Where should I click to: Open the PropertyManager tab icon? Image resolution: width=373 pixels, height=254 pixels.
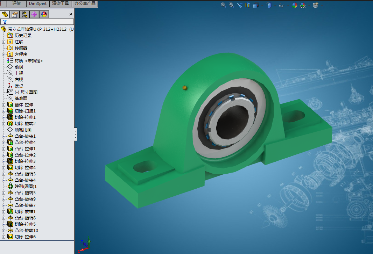tap(15, 14)
